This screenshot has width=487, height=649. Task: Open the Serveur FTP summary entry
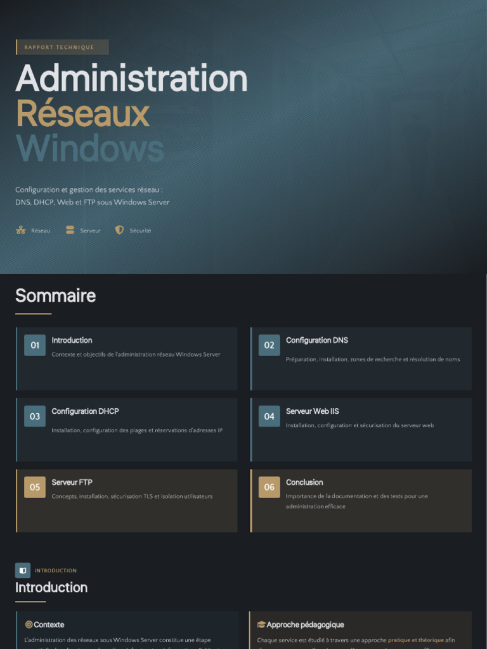click(127, 501)
